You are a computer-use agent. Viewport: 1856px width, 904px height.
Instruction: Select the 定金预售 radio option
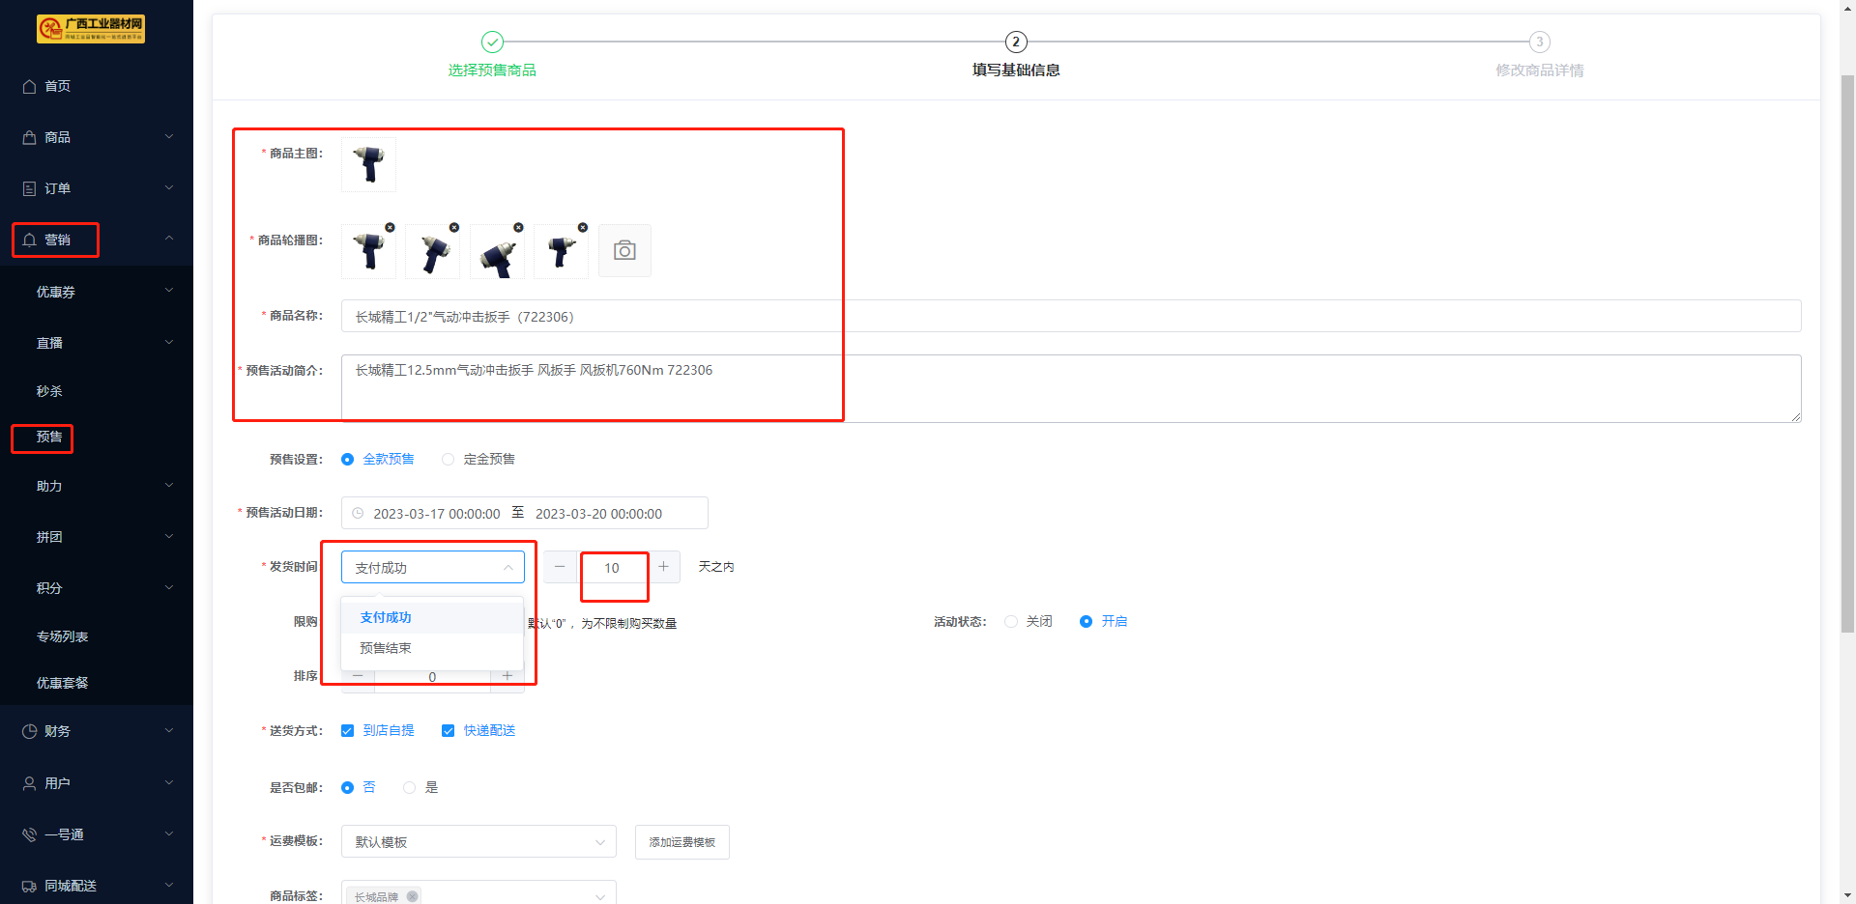click(x=449, y=460)
